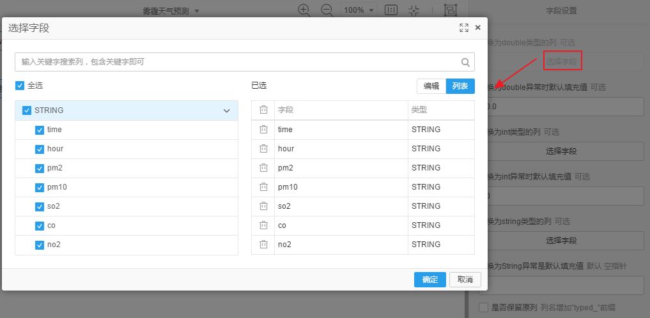
Task: Confirm selection with 确定 button
Action: coord(430,280)
